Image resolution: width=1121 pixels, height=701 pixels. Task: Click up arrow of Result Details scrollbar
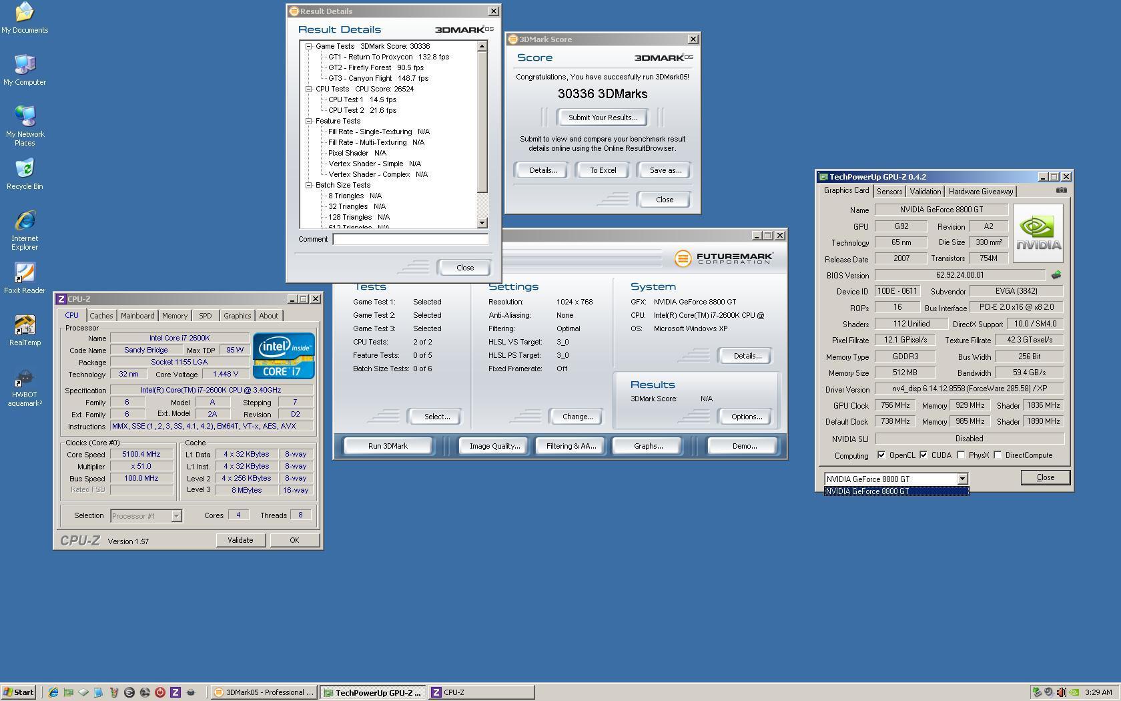(482, 46)
